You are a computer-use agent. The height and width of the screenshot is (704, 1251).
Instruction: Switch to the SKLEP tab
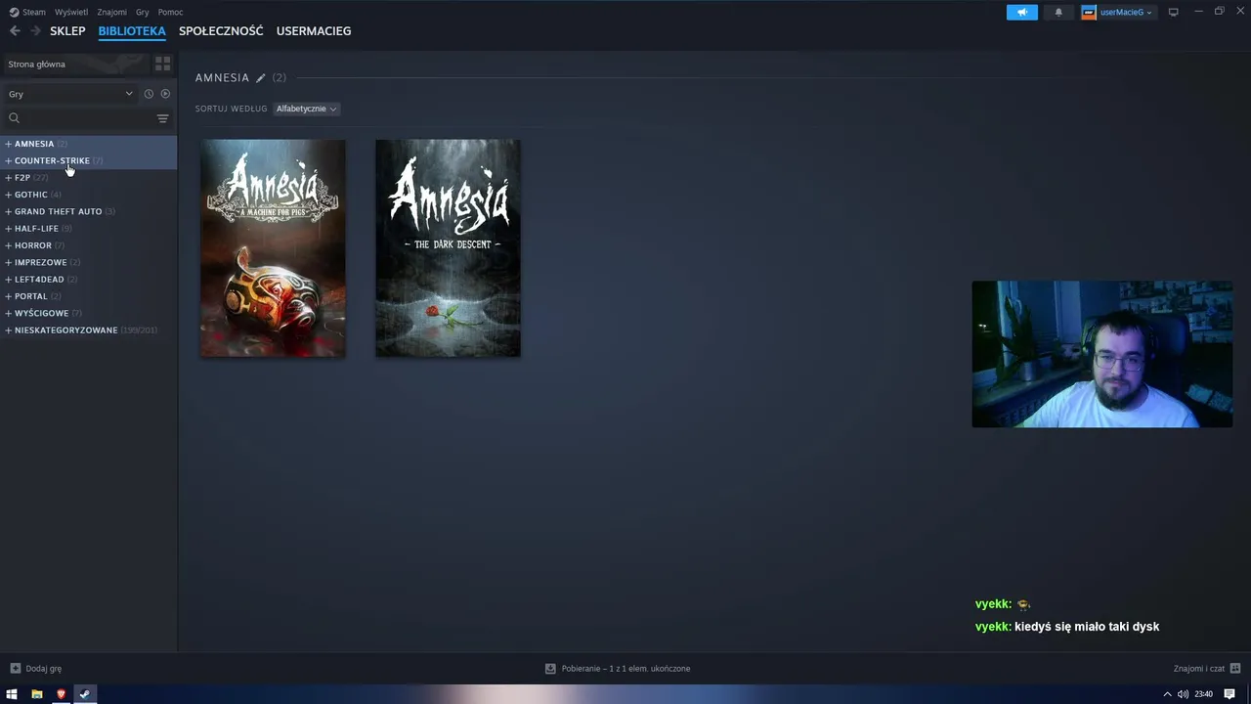(x=67, y=31)
